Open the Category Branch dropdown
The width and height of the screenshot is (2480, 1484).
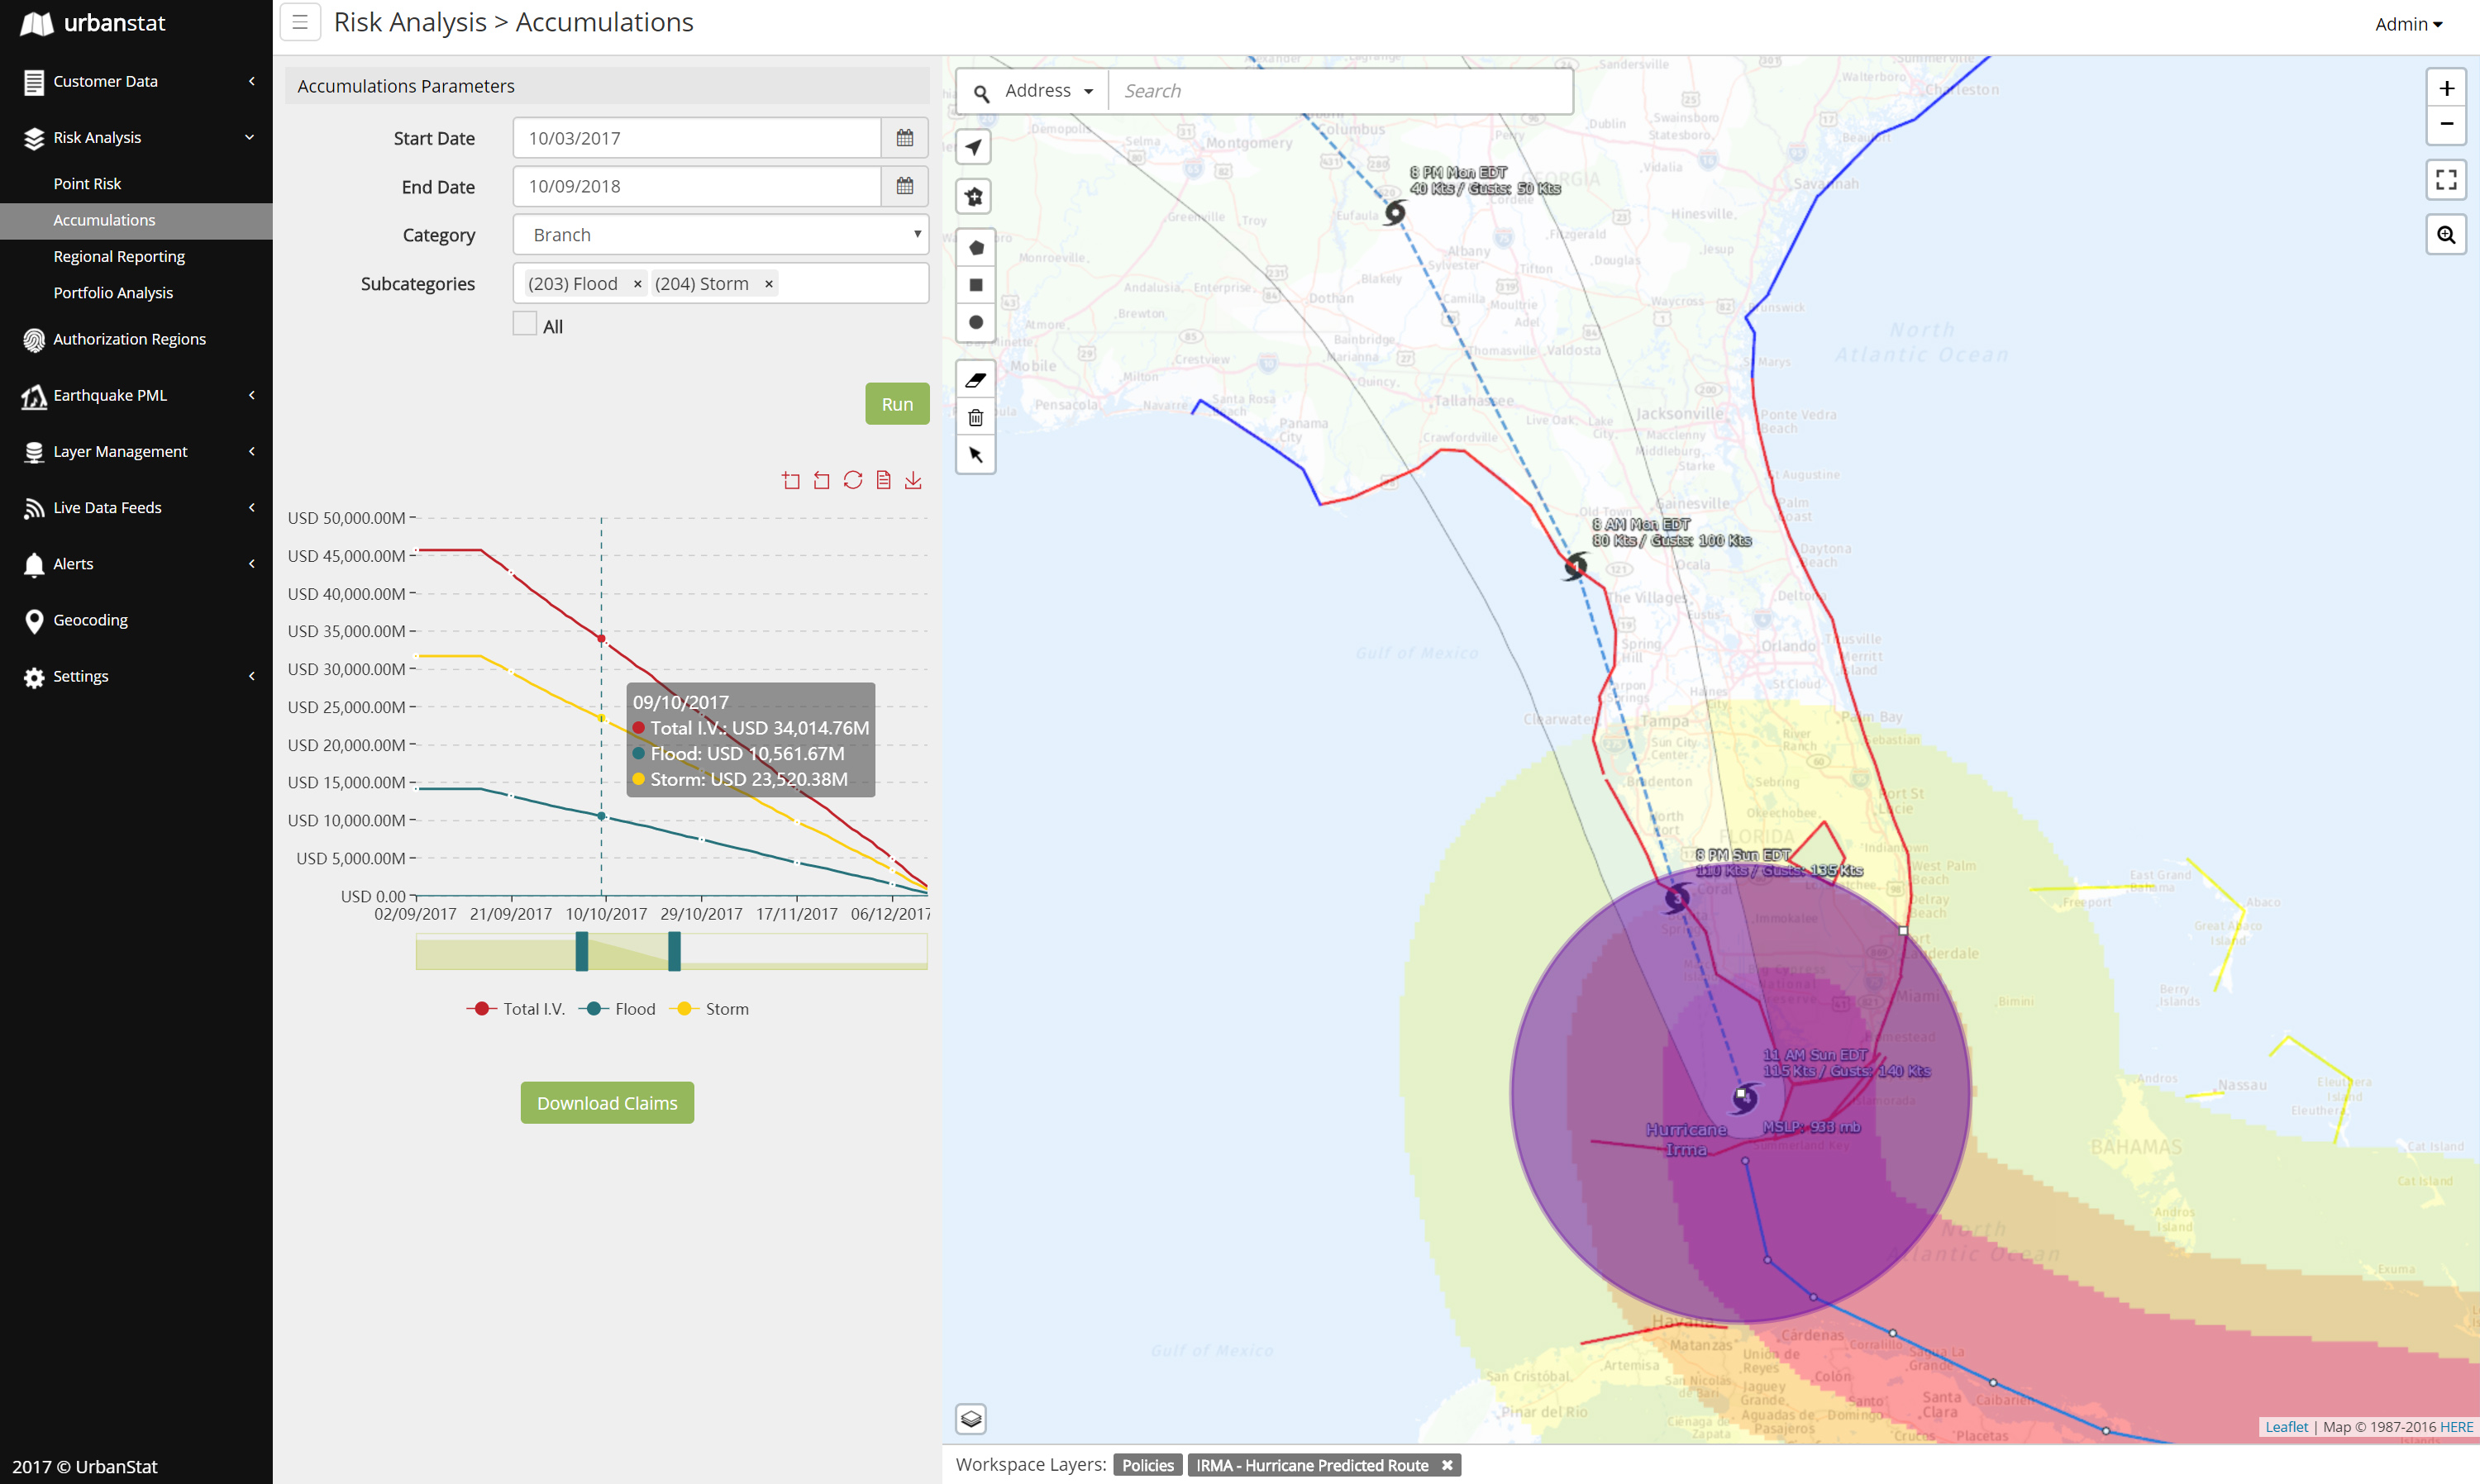(720, 235)
